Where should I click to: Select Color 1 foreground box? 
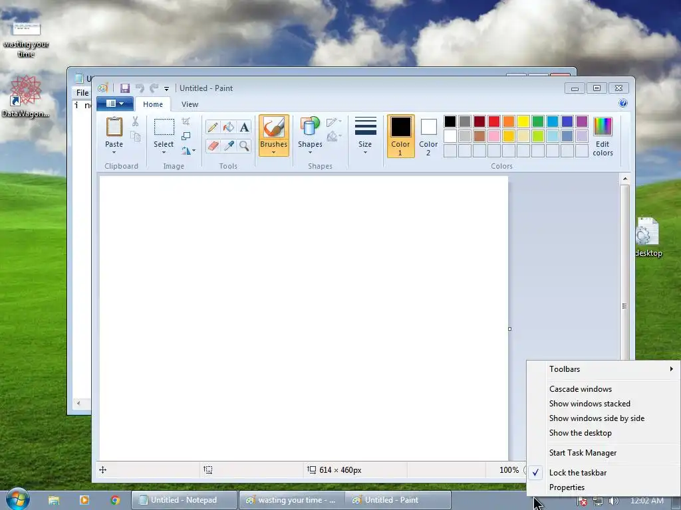400,136
